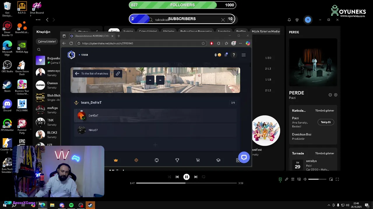Open the shopping cart shop icon
373x209 pixels.
coord(198,160)
